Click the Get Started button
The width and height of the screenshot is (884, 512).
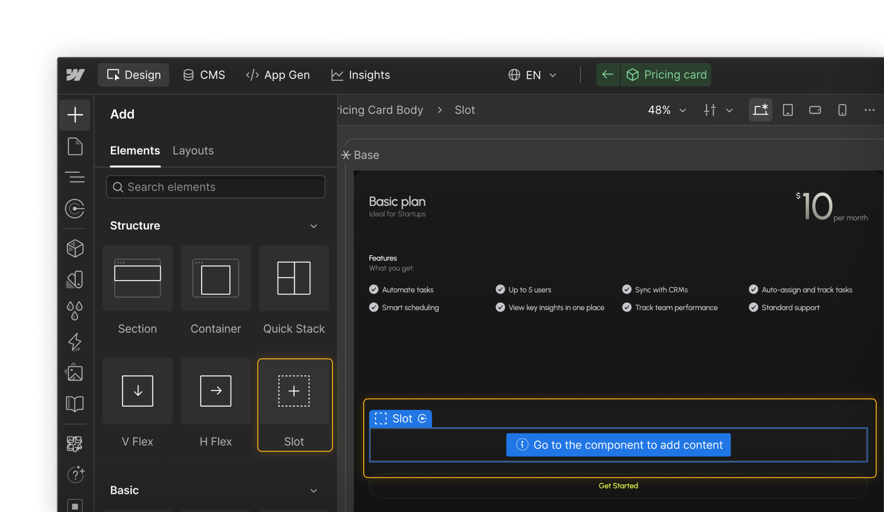click(618, 485)
